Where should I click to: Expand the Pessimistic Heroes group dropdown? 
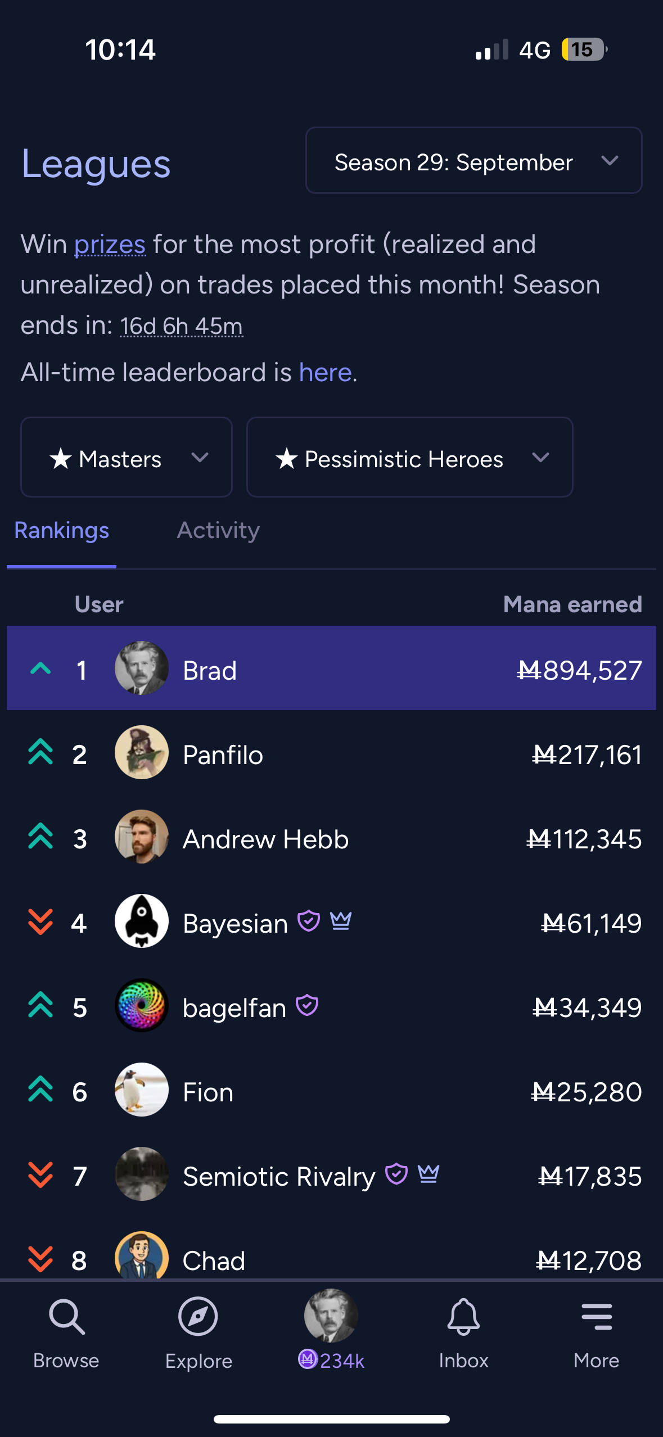pos(409,458)
